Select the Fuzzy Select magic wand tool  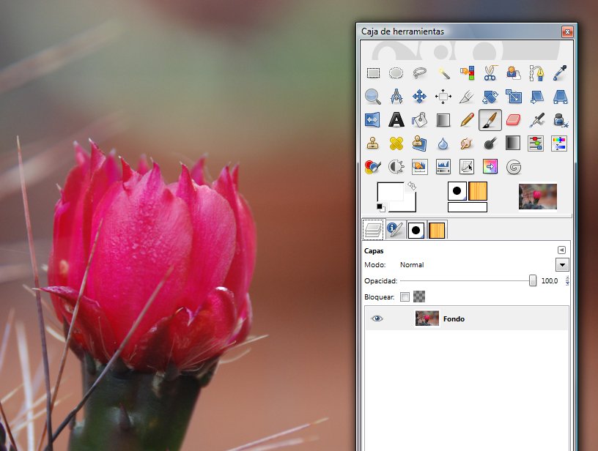[443, 73]
